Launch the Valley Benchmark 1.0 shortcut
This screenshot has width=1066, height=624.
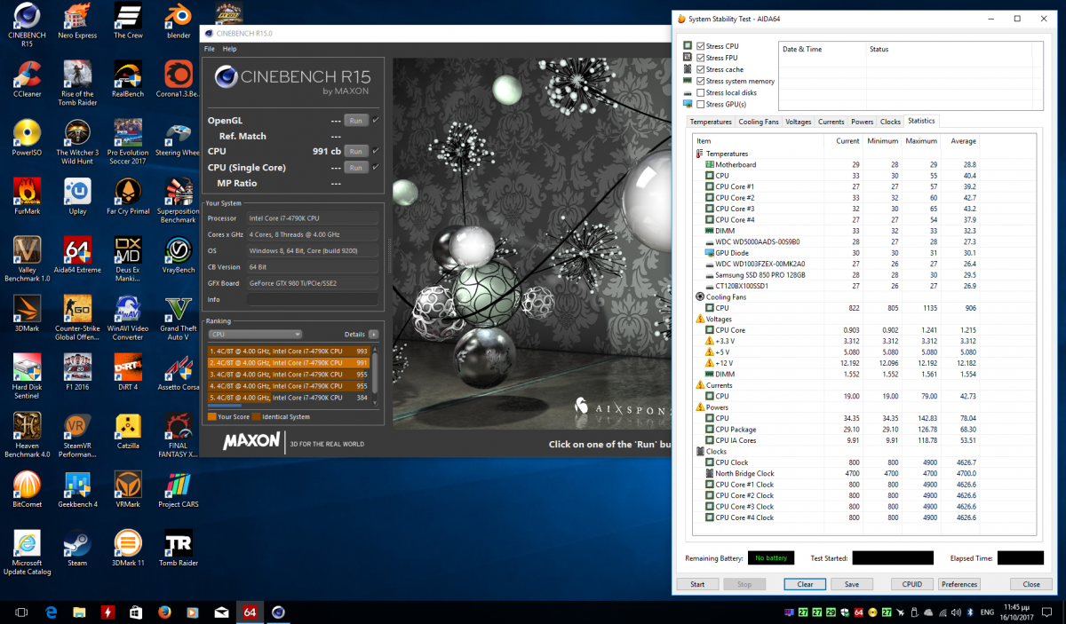(x=27, y=259)
